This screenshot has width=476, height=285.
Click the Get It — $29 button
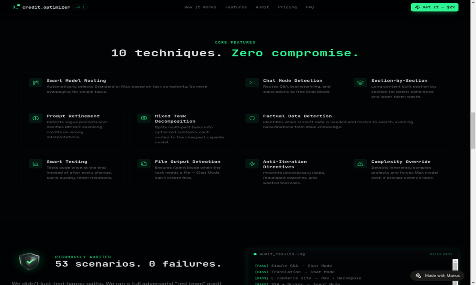point(434,7)
